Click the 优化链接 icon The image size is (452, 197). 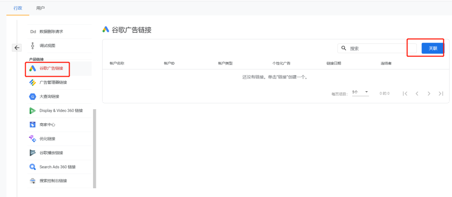click(33, 139)
